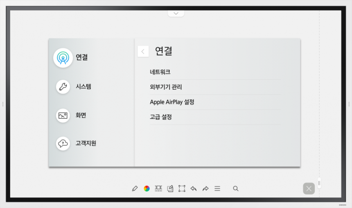Image resolution: width=352 pixels, height=208 pixels.
Task: Select 화면 in the sidebar
Action: [81, 115]
